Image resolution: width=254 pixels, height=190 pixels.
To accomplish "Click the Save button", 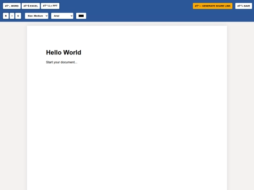I will coord(244,6).
